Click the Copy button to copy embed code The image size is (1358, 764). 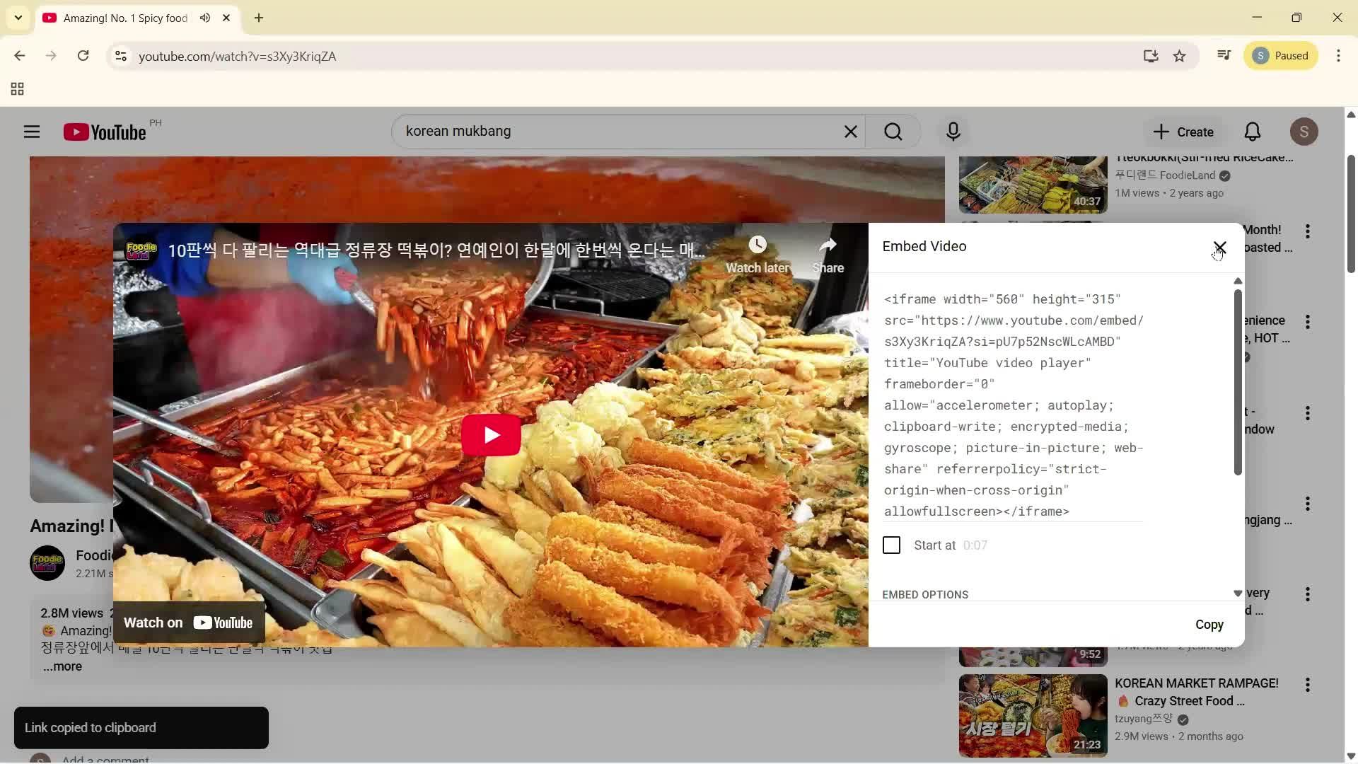tap(1209, 625)
